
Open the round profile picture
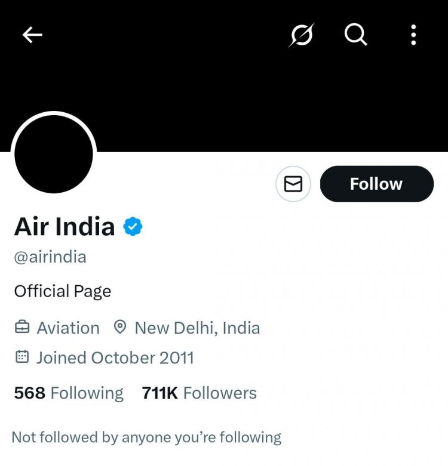54,154
